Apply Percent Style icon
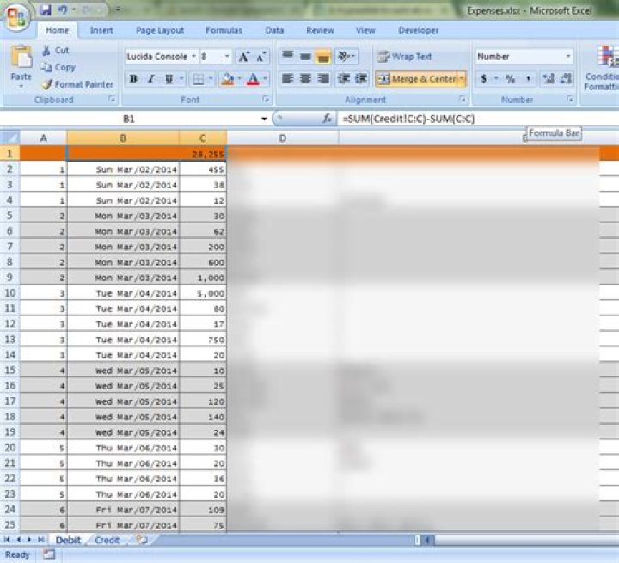 pos(510,79)
